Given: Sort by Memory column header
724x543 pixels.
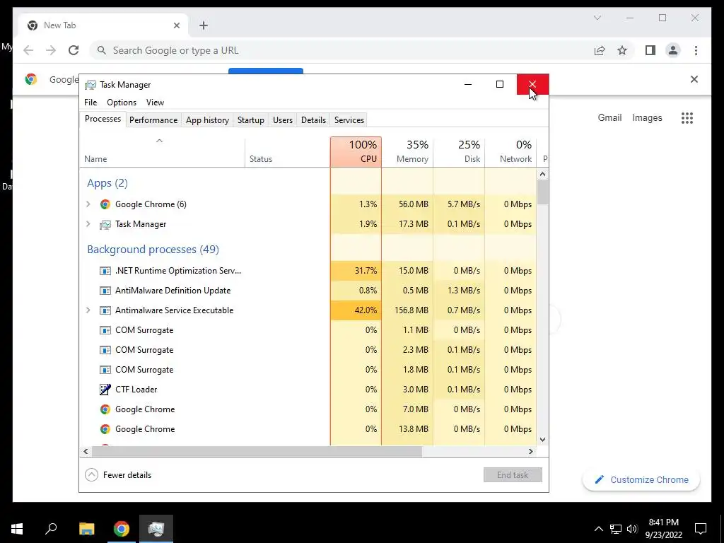Looking at the screenshot, I should (x=407, y=152).
